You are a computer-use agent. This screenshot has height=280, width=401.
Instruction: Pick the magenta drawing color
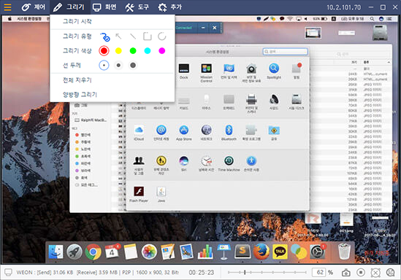(162, 51)
